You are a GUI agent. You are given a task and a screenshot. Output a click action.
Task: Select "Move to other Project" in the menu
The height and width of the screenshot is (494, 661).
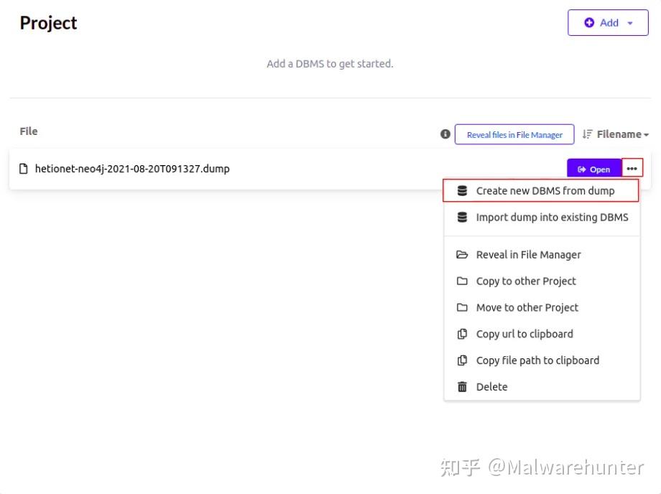click(x=527, y=307)
